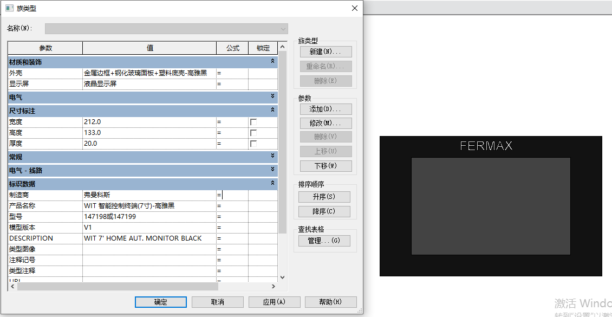Click the empty 类型注释 value cell

click(149, 270)
